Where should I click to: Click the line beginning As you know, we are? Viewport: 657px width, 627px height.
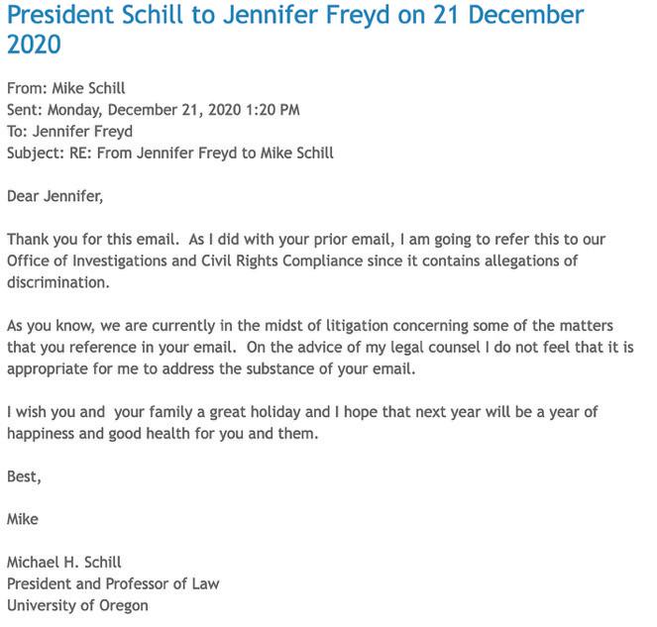pos(310,326)
